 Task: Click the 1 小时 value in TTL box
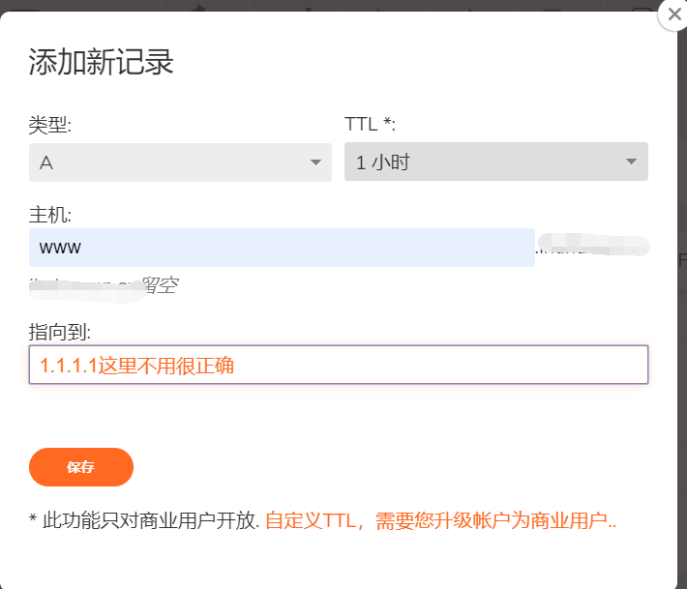pos(382,162)
